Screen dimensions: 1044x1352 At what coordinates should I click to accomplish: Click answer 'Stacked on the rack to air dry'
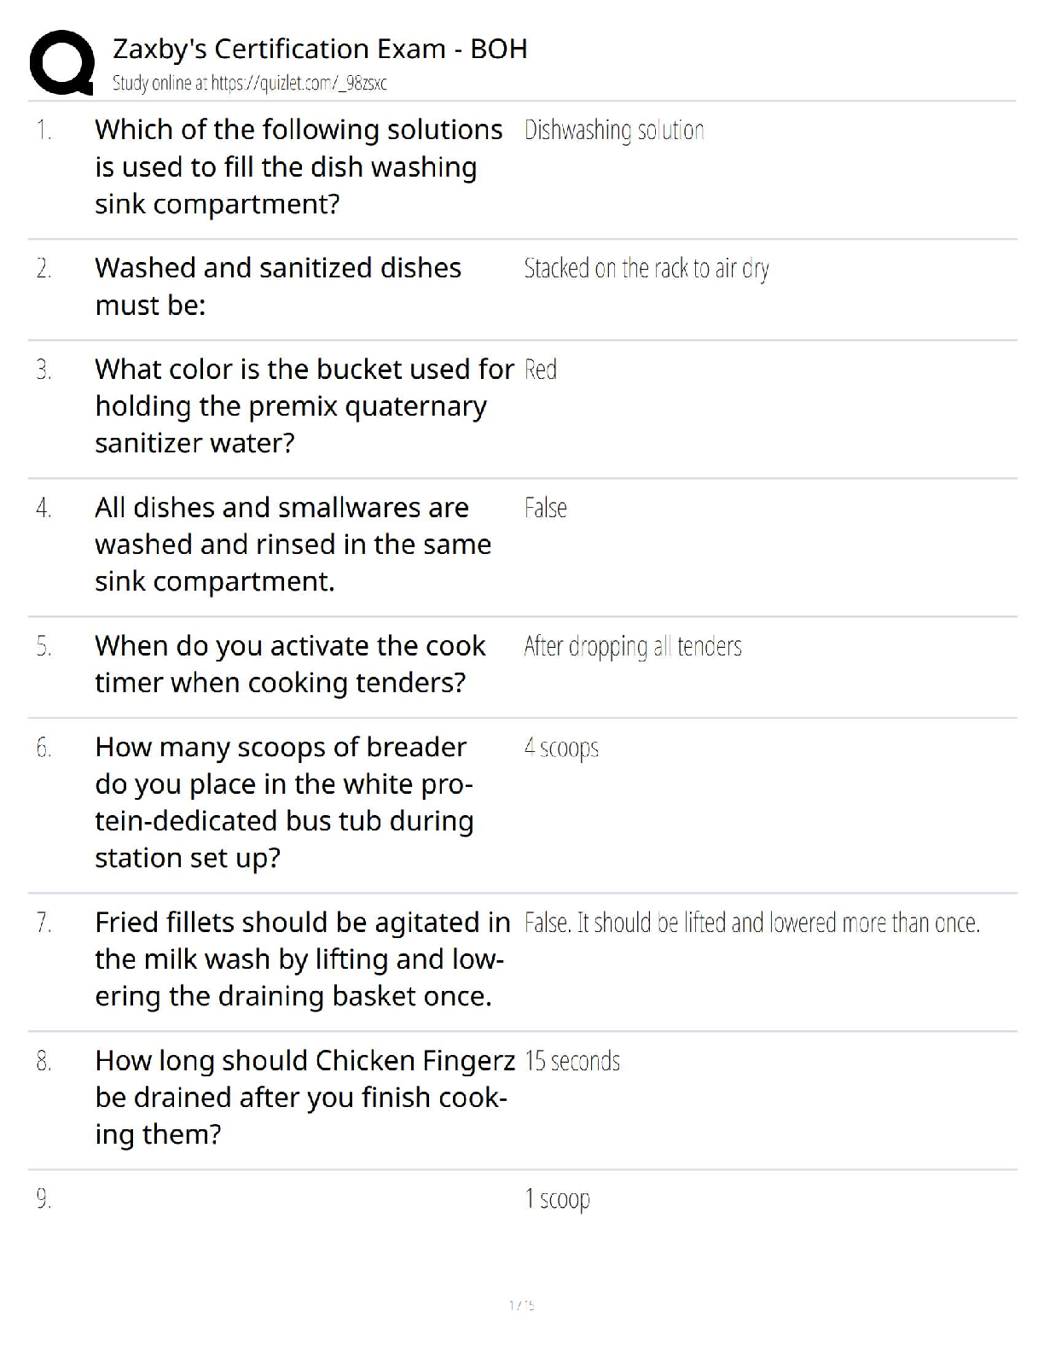(647, 268)
